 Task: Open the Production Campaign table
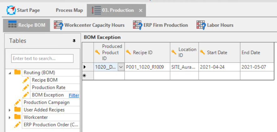pyautogui.click(x=47, y=102)
